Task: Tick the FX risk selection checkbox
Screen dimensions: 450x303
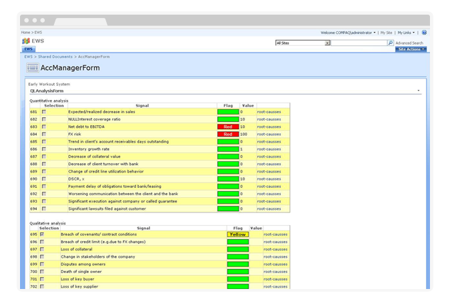Action: (44, 135)
